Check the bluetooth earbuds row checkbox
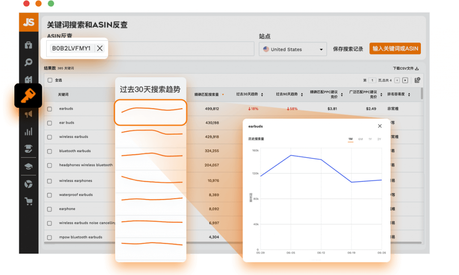459x275 pixels. point(49,151)
